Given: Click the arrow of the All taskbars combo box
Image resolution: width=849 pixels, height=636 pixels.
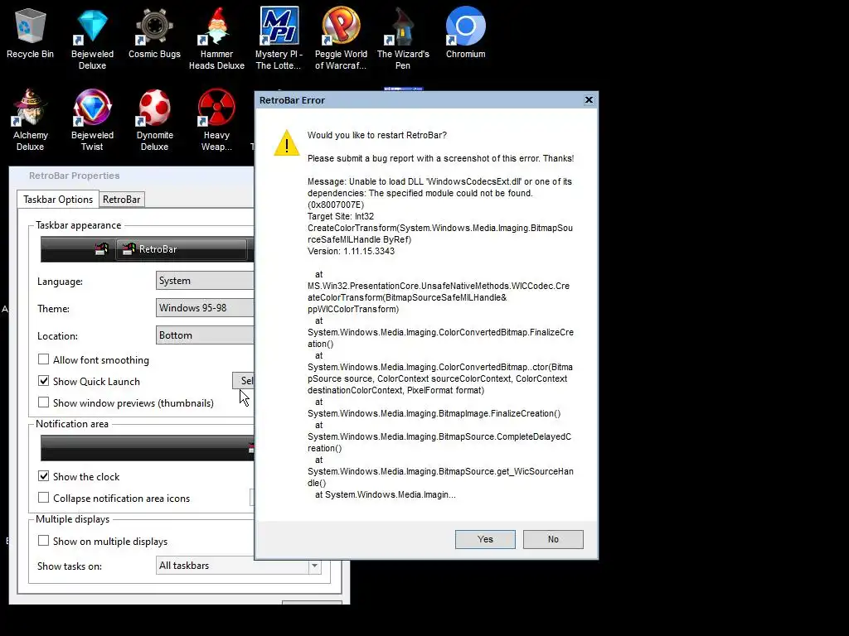Looking at the screenshot, I should pos(314,566).
